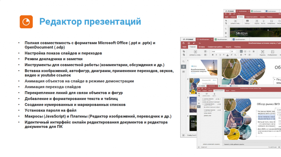Click the paste icon in the Главная window's toolbar
Image resolution: width=281 pixels, height=157 pixels.
pyautogui.click(x=184, y=55)
